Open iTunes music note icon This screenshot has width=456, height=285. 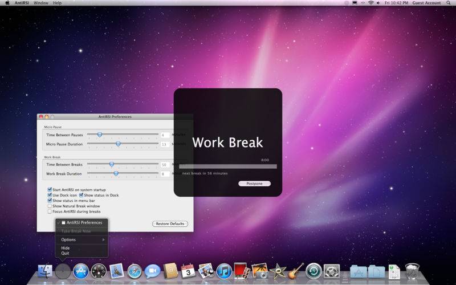click(x=224, y=271)
